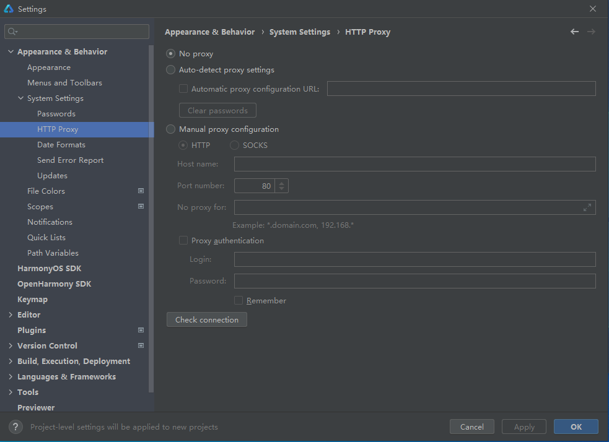
Task: Click the System Settings breadcrumb
Action: click(x=300, y=32)
